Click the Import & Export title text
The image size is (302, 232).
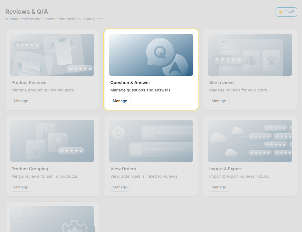click(x=225, y=169)
